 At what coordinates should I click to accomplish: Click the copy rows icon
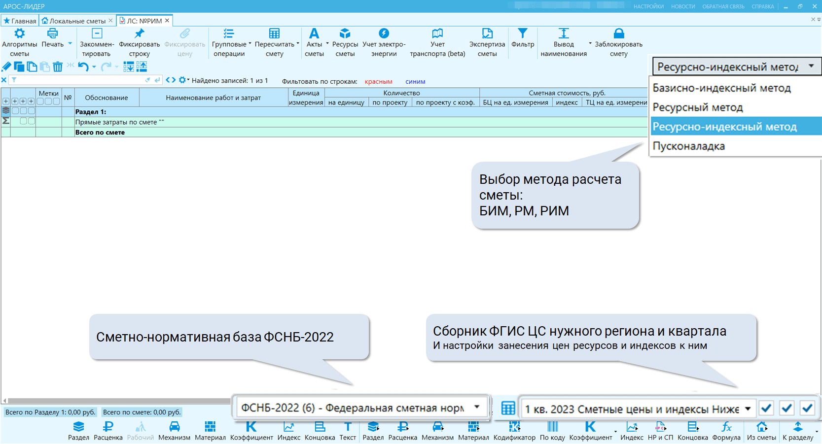pyautogui.click(x=19, y=67)
